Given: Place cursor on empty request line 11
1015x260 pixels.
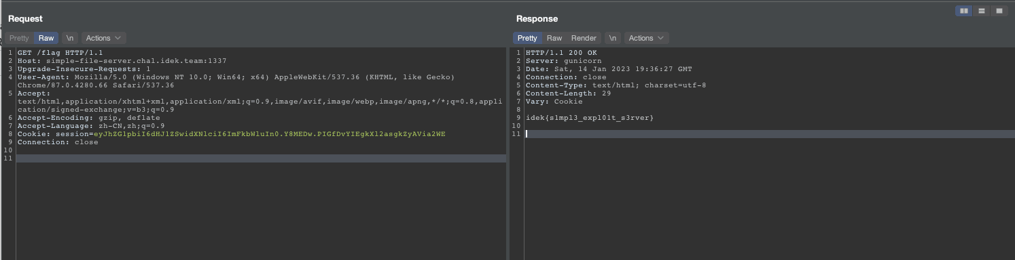Looking at the screenshot, I should point(262,158).
